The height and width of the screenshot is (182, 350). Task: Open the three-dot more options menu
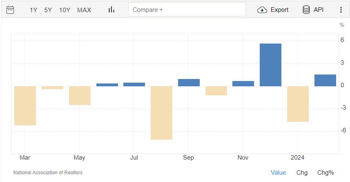pos(341,10)
